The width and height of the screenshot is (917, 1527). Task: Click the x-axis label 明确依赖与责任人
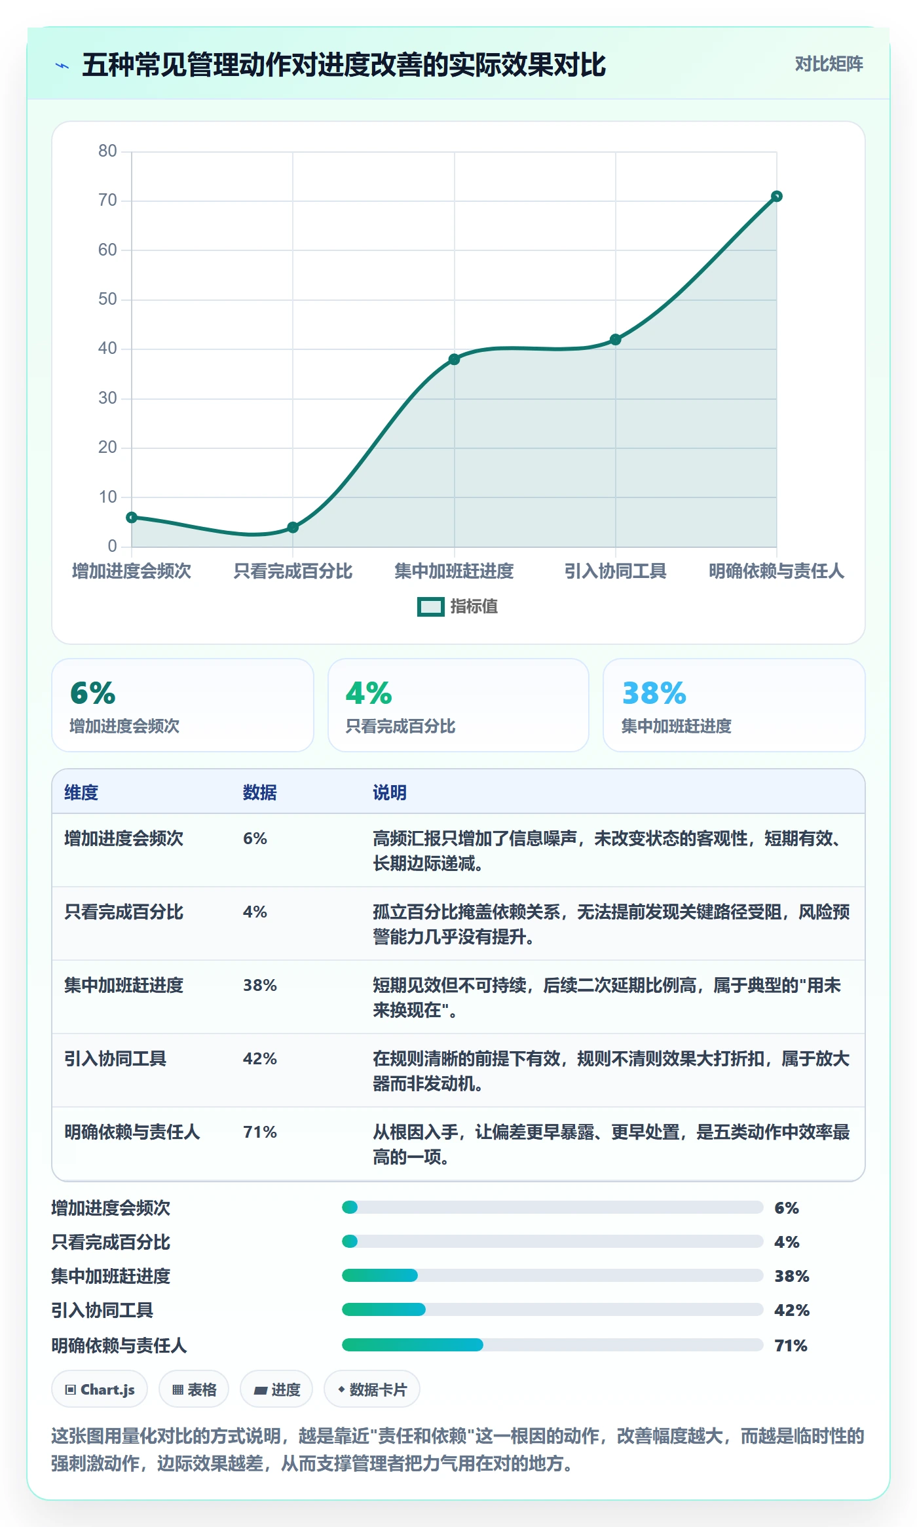[x=776, y=571]
